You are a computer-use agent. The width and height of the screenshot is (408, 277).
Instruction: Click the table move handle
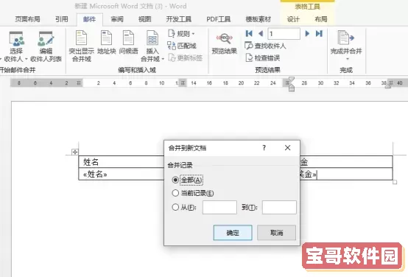click(x=75, y=152)
